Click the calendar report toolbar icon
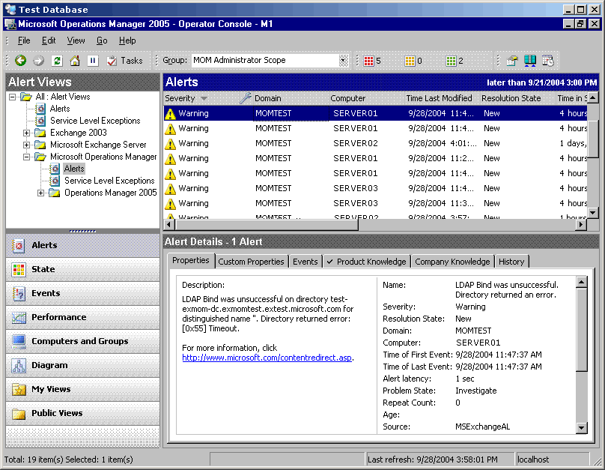The width and height of the screenshot is (605, 470). tap(548, 61)
